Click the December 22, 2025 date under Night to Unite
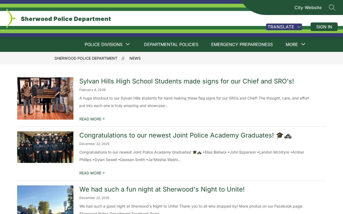The image size is (343, 214). coord(94,198)
